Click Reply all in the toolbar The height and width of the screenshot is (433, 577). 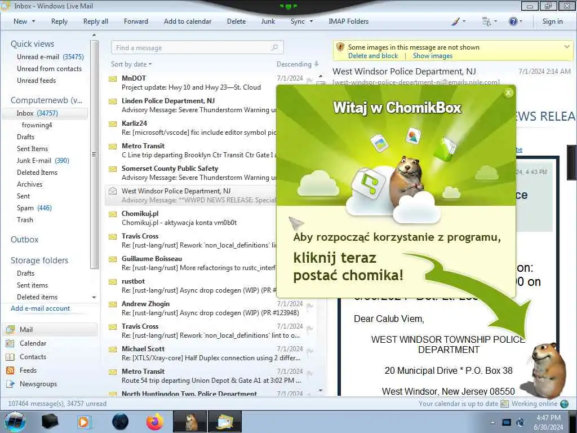tap(96, 21)
